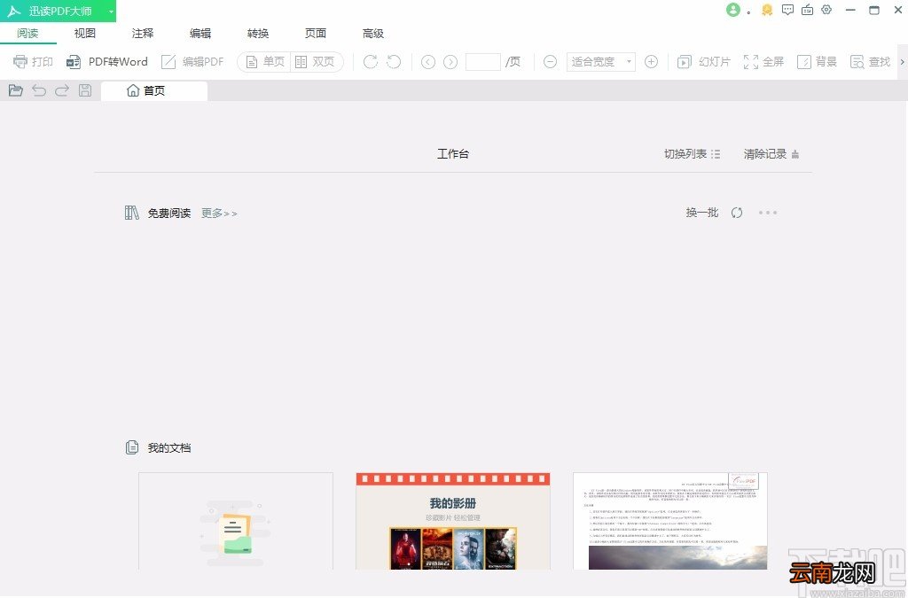This screenshot has width=908, height=598.
Task: Click the gold medal VIP icon
Action: [767, 10]
